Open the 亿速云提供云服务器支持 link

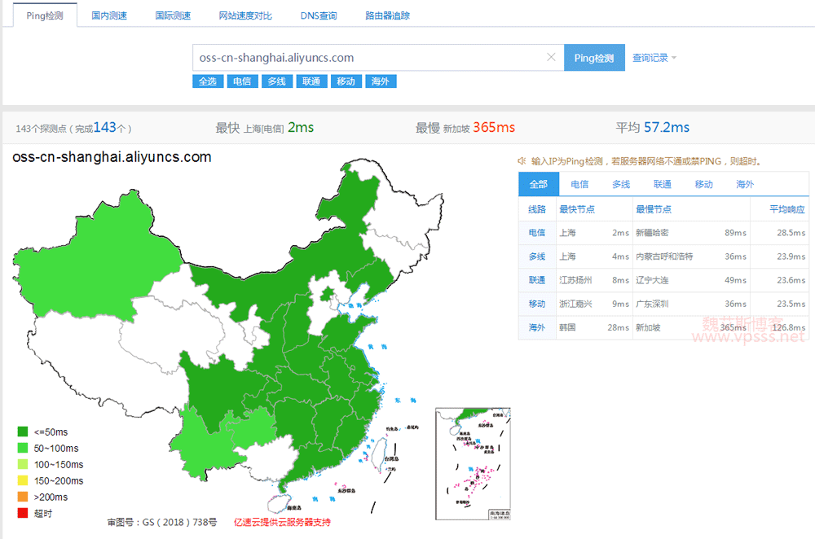point(282,522)
